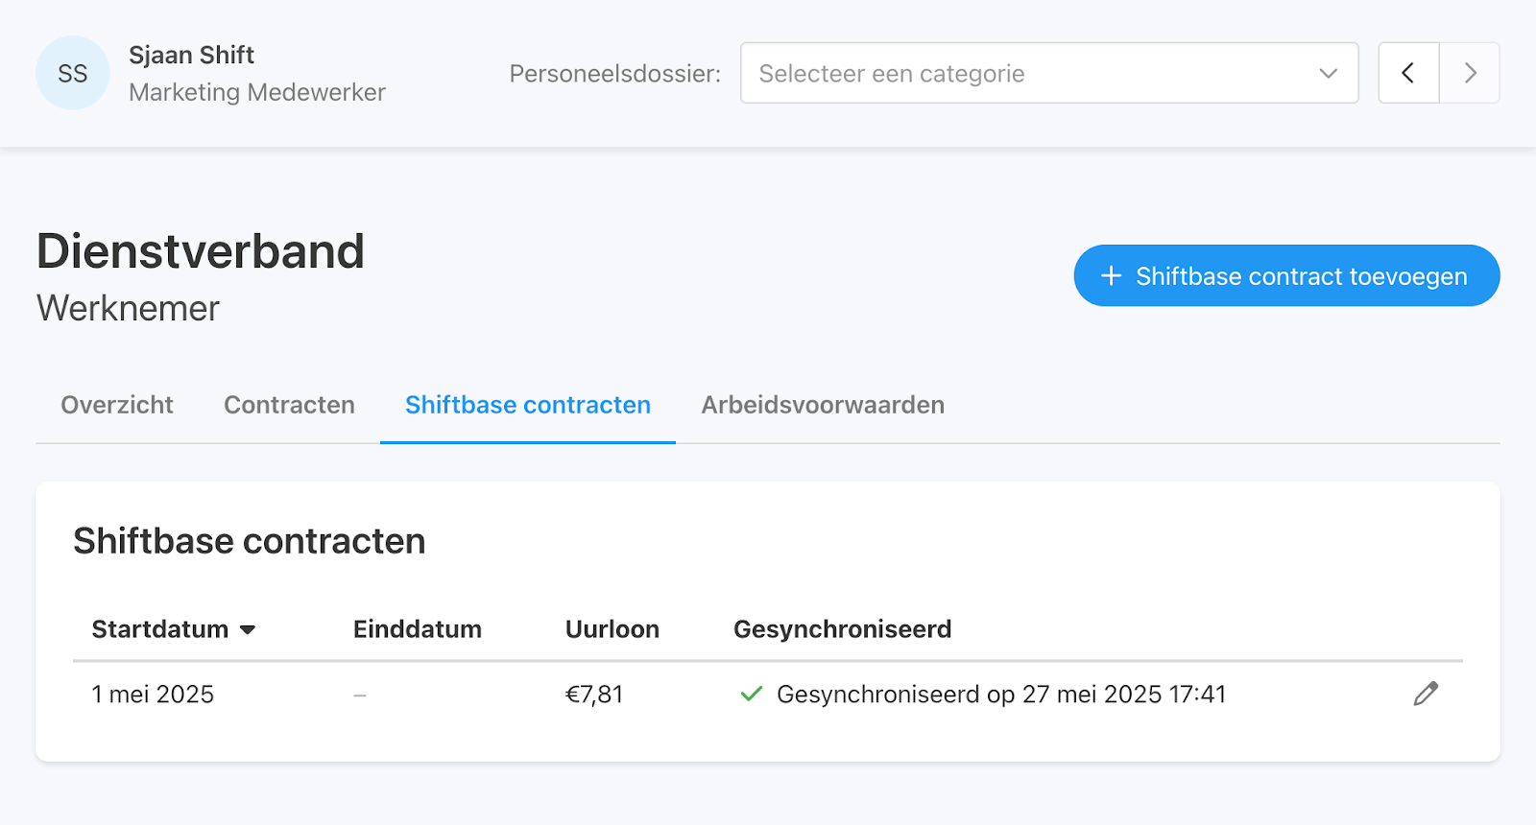This screenshot has height=825, width=1536.
Task: Select the 1 mei 2025 contract row
Action: [768, 695]
